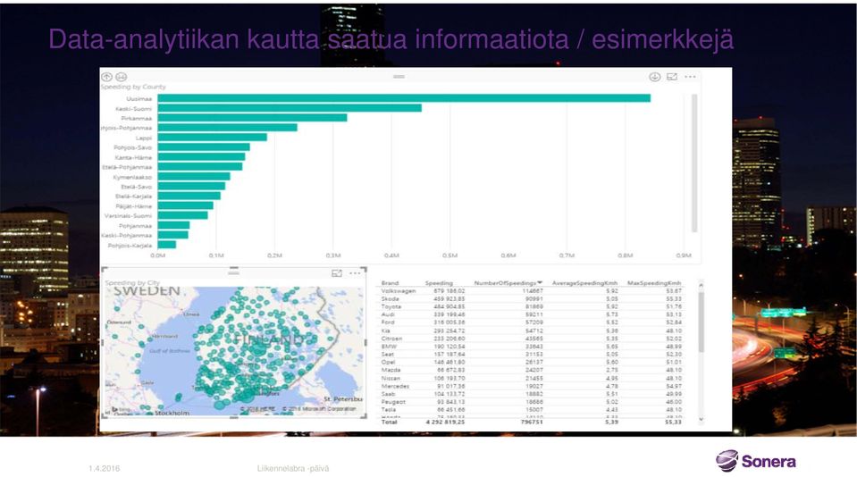Image resolution: width=857 pixels, height=477 pixels.
Task: Select the Pirkanmaa bar in the chart
Action: click(253, 118)
